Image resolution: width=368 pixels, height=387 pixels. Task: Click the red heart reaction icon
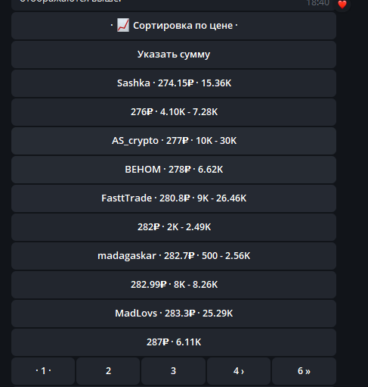click(x=342, y=5)
